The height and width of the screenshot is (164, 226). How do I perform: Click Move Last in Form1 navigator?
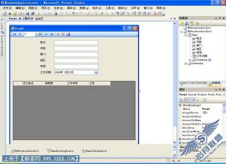52,34
